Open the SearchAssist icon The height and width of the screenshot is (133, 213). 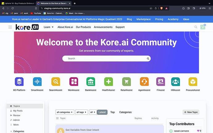pos(56,81)
